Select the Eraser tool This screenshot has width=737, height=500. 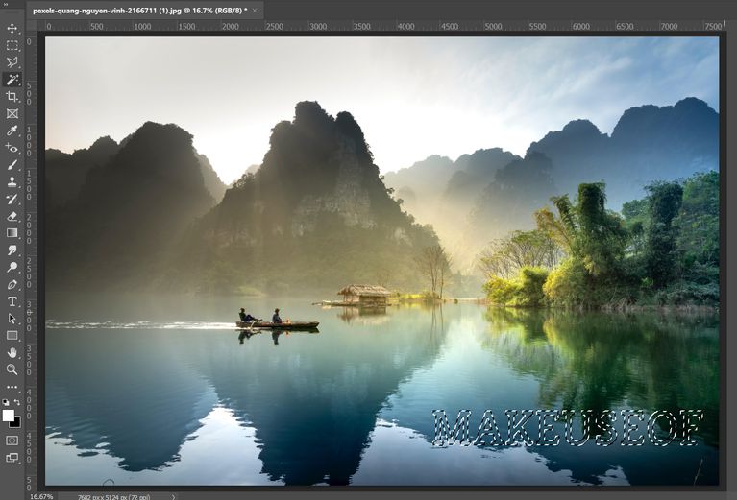coord(12,216)
